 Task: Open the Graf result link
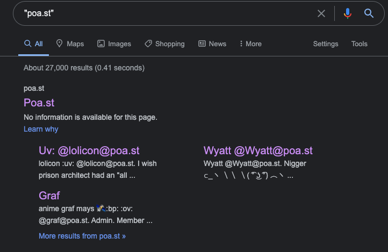49,196
